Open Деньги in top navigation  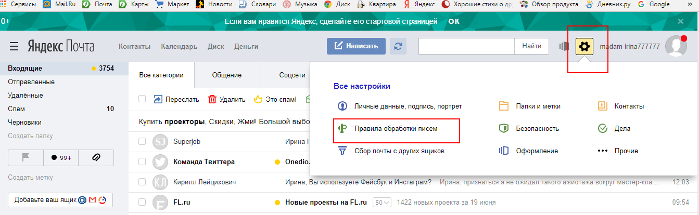[246, 46]
